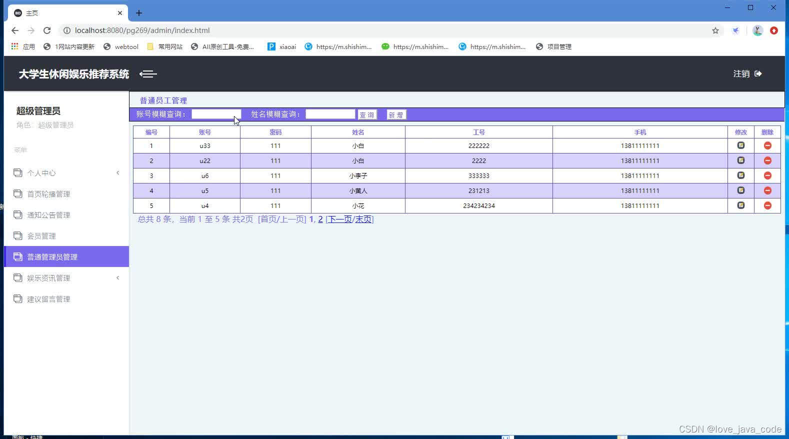Click the 大学生休闲娱乐推荐系统 title

pos(74,74)
